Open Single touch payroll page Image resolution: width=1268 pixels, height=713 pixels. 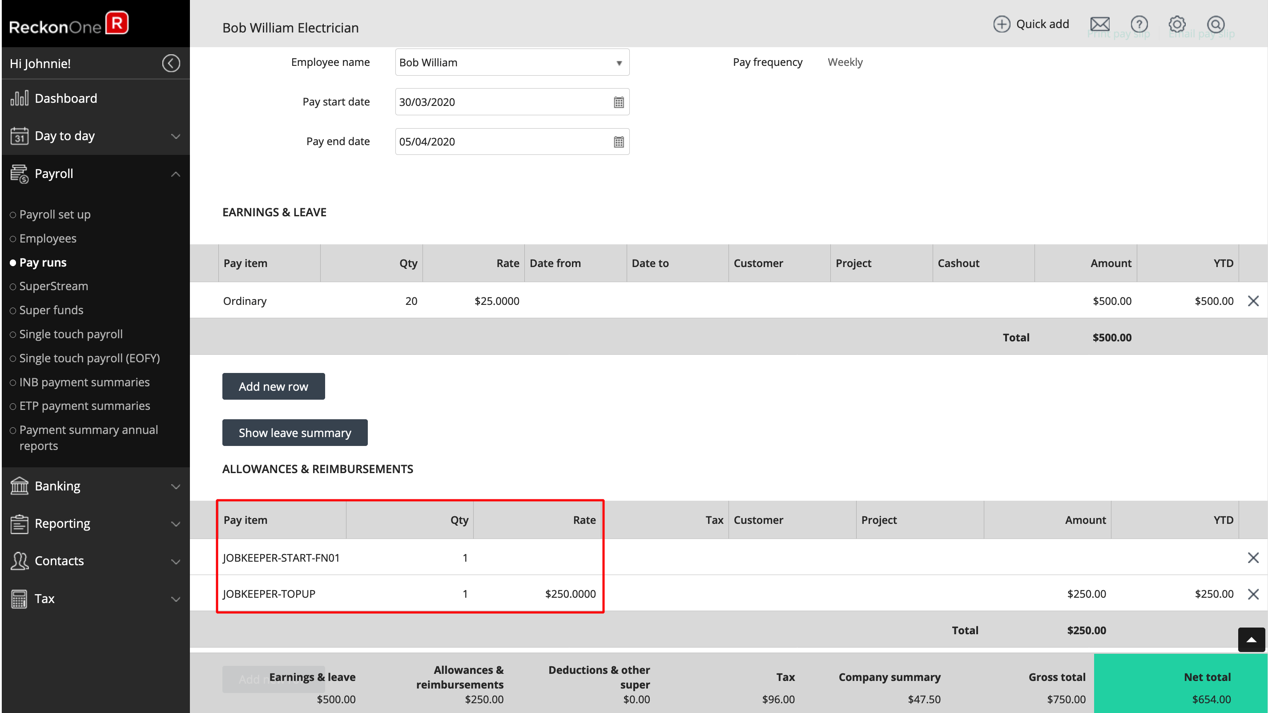point(71,334)
